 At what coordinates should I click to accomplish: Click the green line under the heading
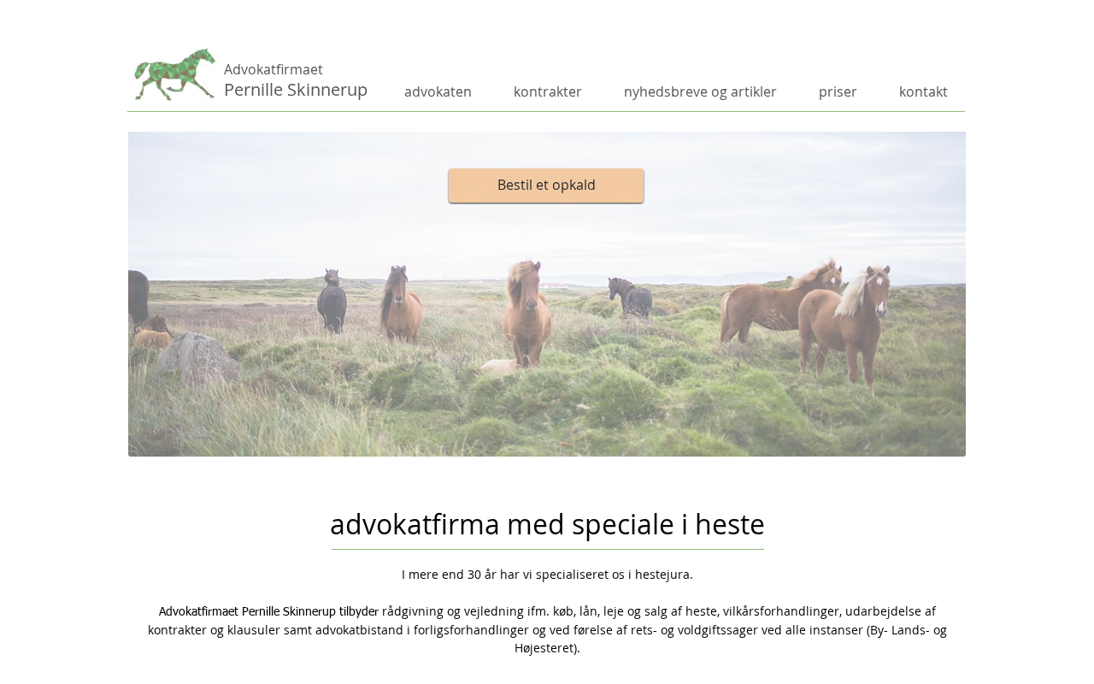547,549
